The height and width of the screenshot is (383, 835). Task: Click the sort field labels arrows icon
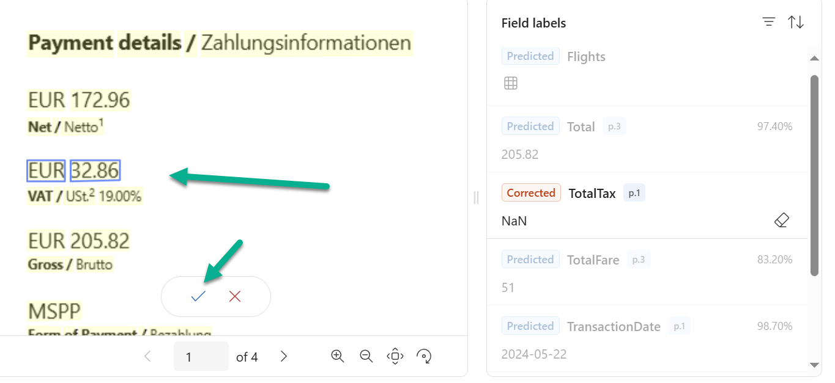[x=796, y=23]
